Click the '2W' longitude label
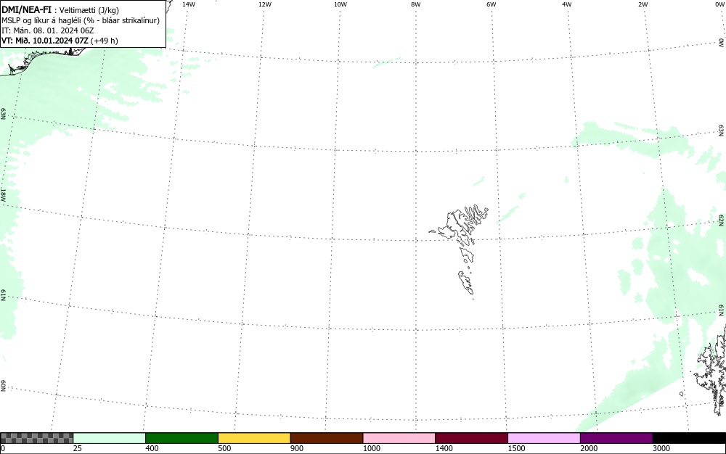Screen dimensions: 726x454 click(643, 4)
